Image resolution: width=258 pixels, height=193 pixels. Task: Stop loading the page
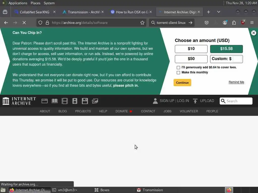click(x=24, y=23)
